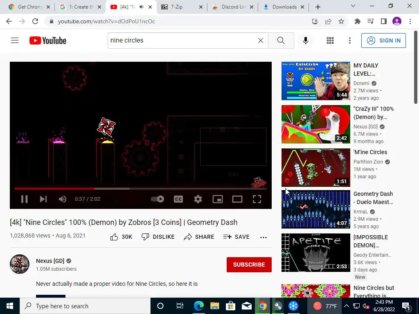Enter fullscreen mode
The image size is (419, 314).
pos(257,199)
